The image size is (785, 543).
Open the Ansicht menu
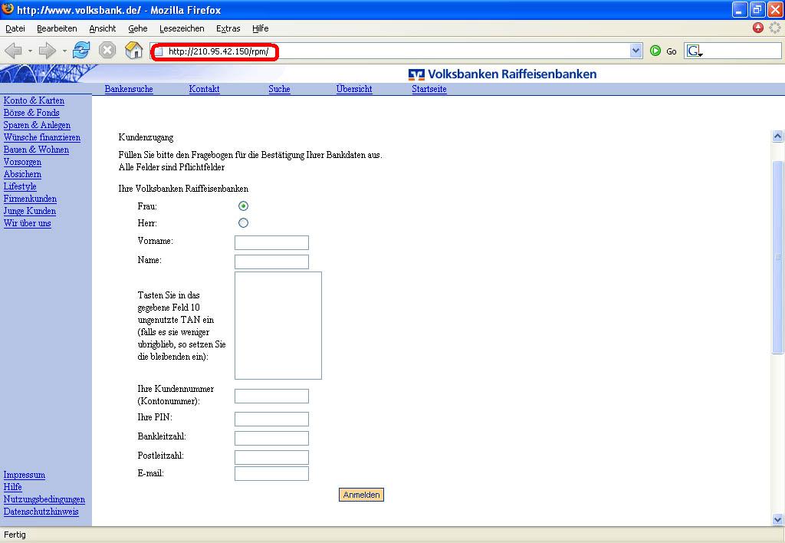coord(103,28)
